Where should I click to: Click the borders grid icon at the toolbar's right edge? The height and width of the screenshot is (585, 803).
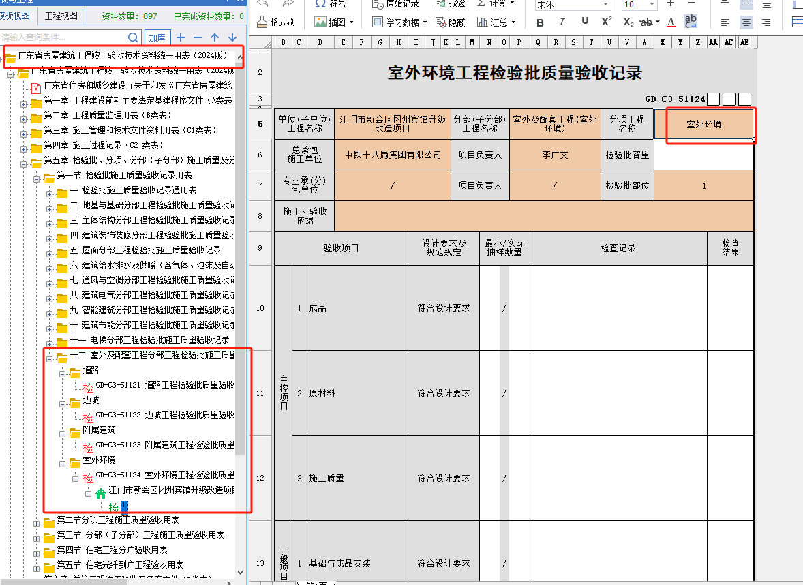(x=798, y=22)
